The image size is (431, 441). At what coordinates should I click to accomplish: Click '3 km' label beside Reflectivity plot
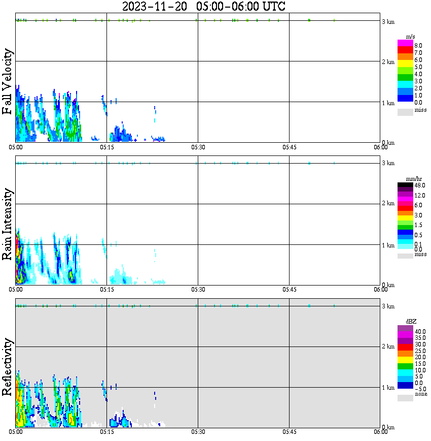(x=388, y=306)
